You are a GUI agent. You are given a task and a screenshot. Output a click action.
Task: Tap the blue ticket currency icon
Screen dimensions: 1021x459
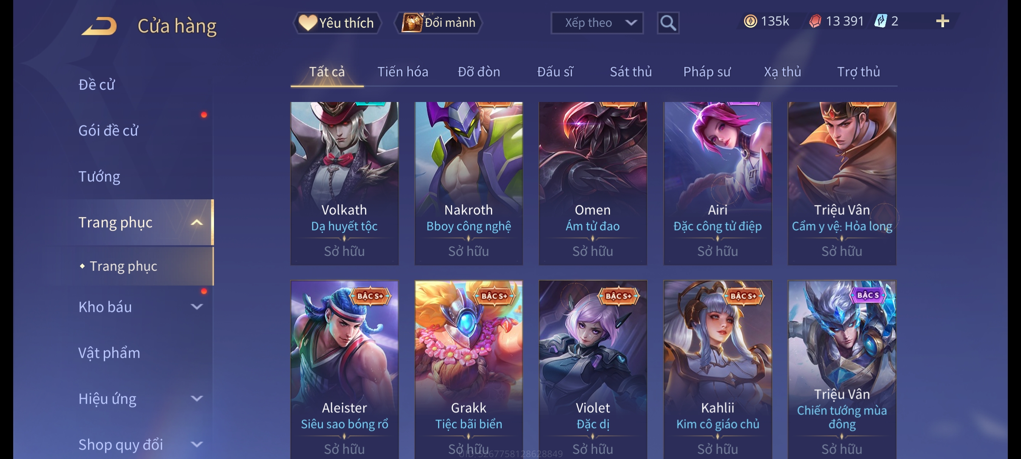click(x=880, y=21)
